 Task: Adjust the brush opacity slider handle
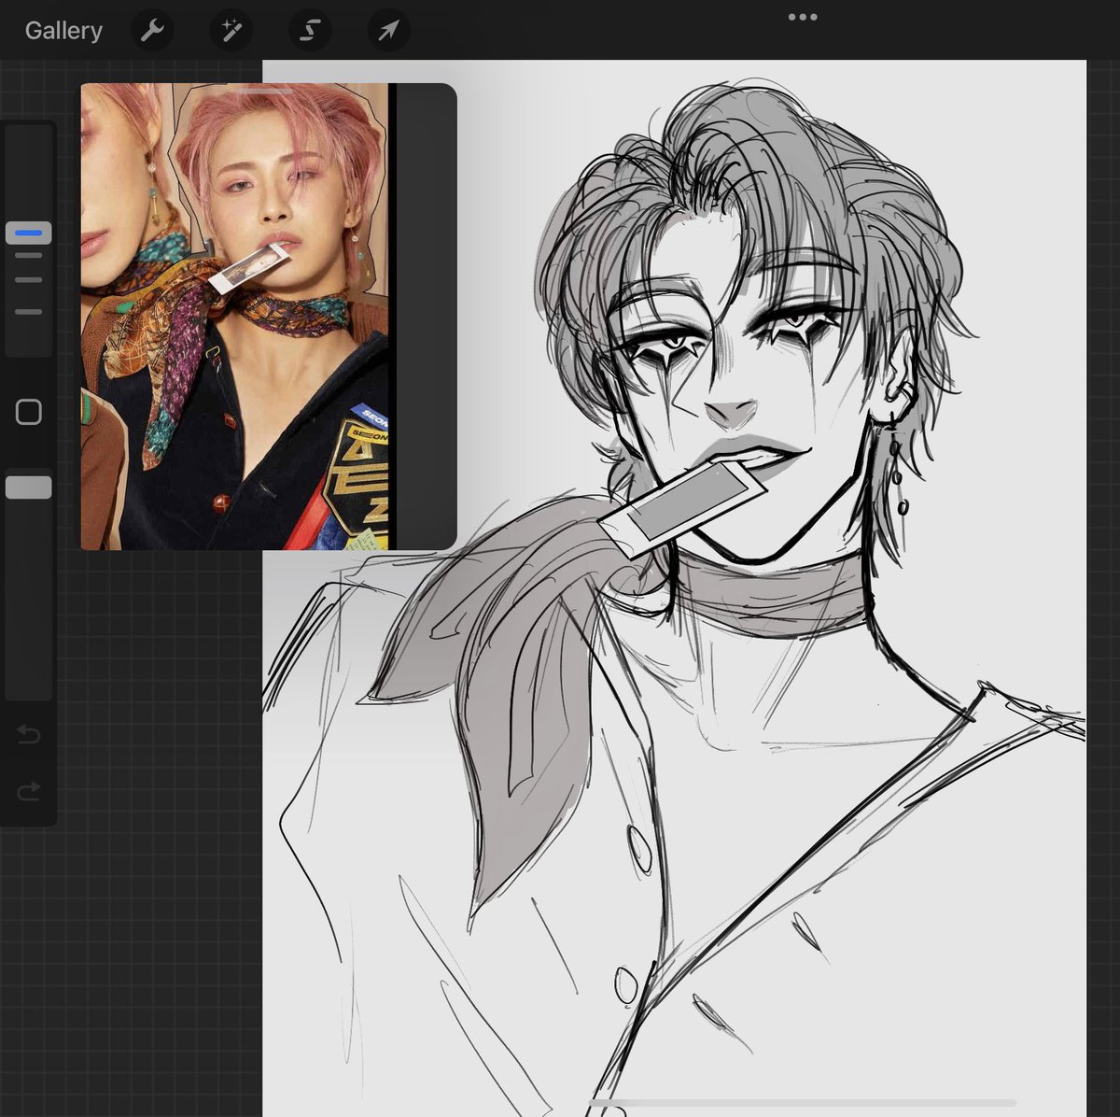[x=28, y=488]
